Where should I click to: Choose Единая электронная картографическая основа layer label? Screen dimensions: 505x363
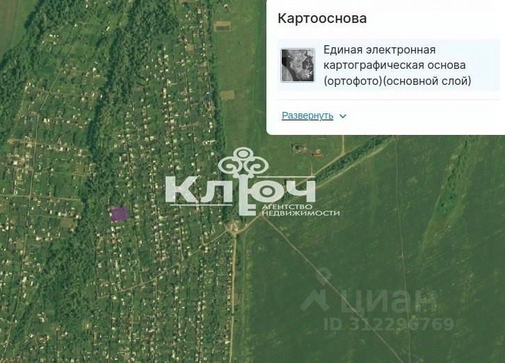coord(397,65)
